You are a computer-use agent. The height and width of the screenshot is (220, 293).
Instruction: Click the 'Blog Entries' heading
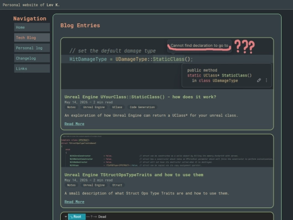(x=80, y=26)
